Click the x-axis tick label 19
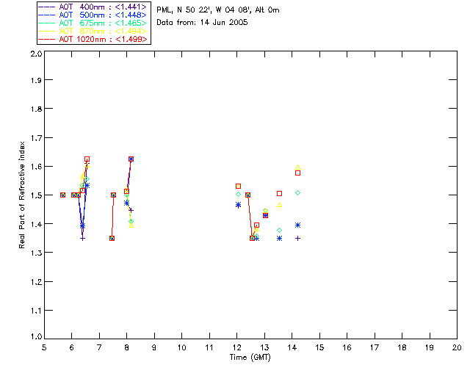 click(x=430, y=347)
